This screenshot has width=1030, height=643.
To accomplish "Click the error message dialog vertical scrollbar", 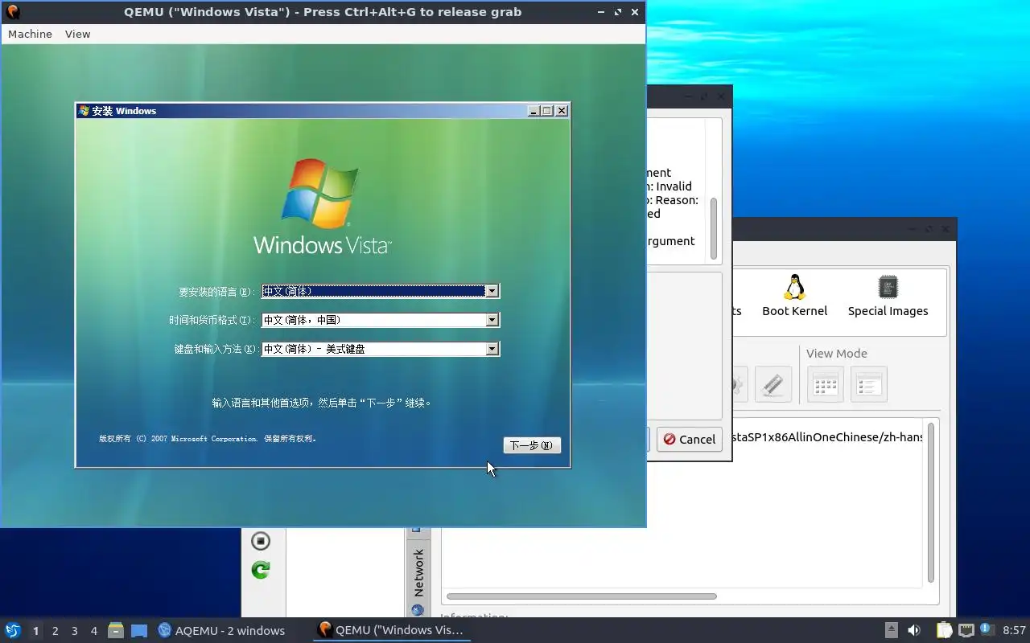I will (x=713, y=227).
